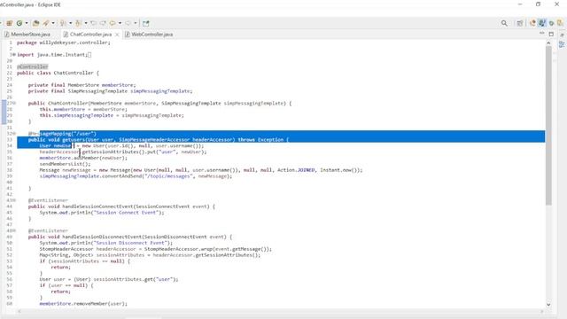Screen dimensions: 567x319
Task: Click the User user = sessionAttributes.get line
Action: [x=109, y=279]
